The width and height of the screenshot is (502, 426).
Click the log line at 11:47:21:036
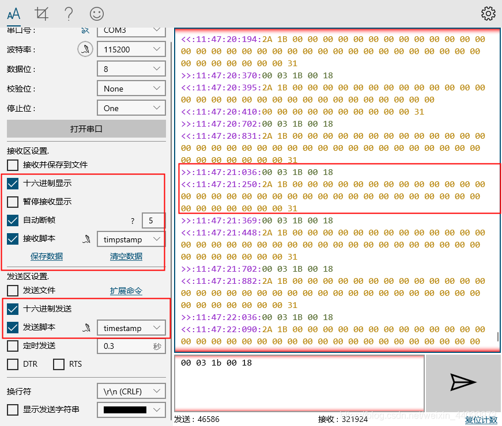click(x=257, y=172)
